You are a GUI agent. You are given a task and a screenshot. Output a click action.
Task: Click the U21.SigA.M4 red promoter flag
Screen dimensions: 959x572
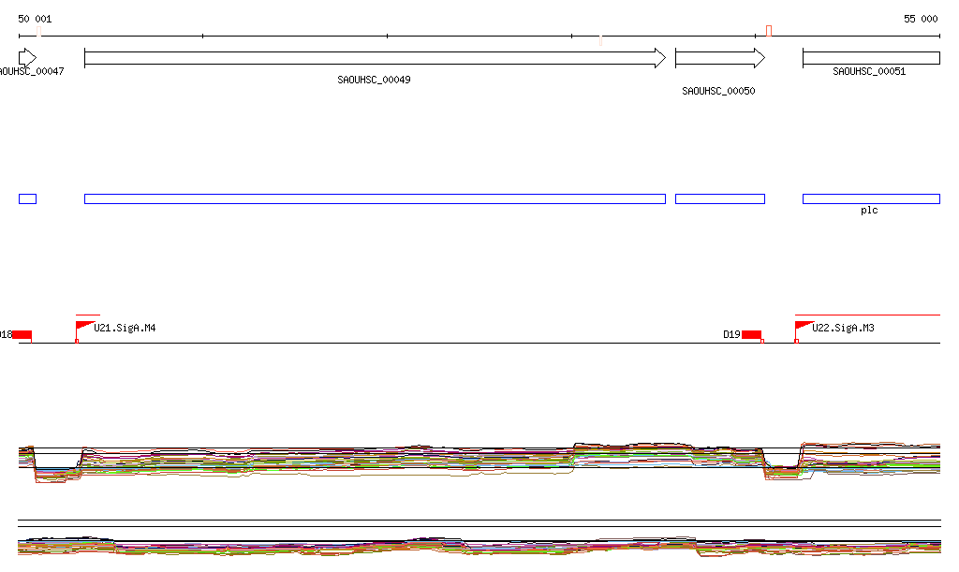pyautogui.click(x=84, y=326)
